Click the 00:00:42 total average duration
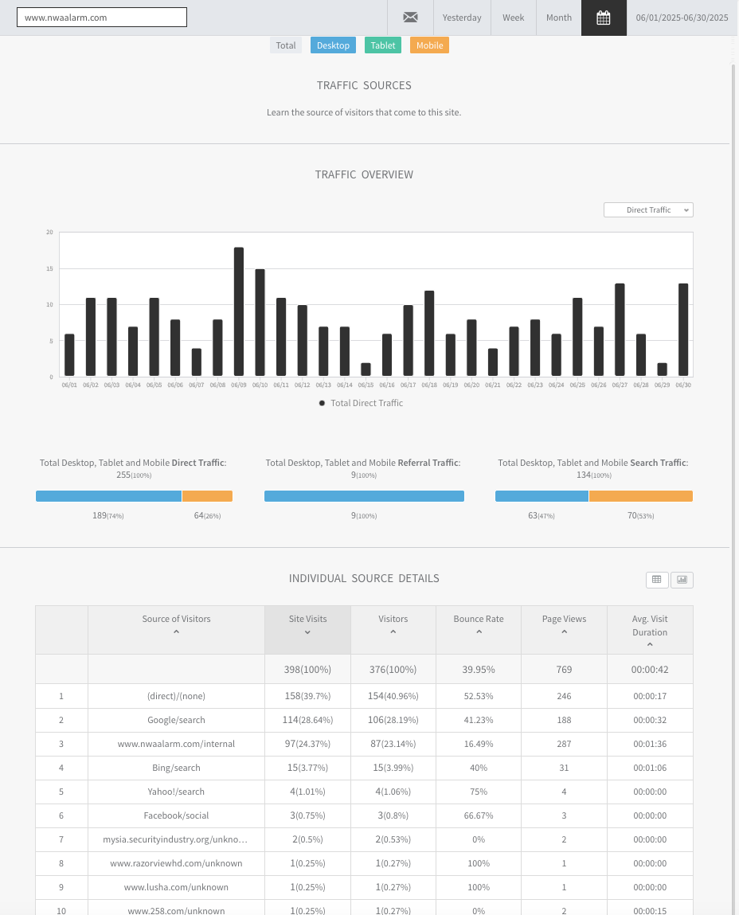The image size is (739, 915). coord(650,669)
